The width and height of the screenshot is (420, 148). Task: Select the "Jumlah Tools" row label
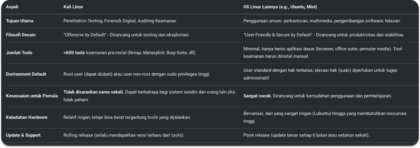(x=19, y=53)
